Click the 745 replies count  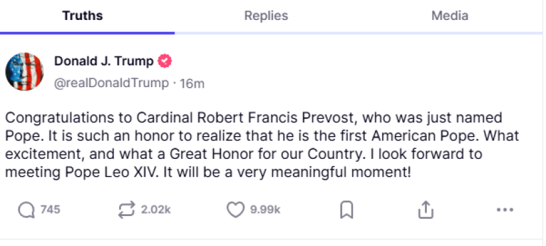click(x=50, y=209)
